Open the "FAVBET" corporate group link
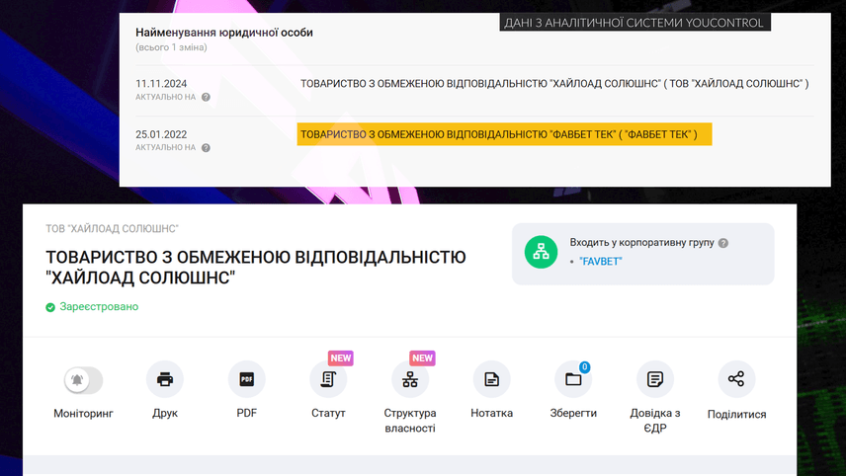Screen dimensions: 846x476 [x=601, y=262]
